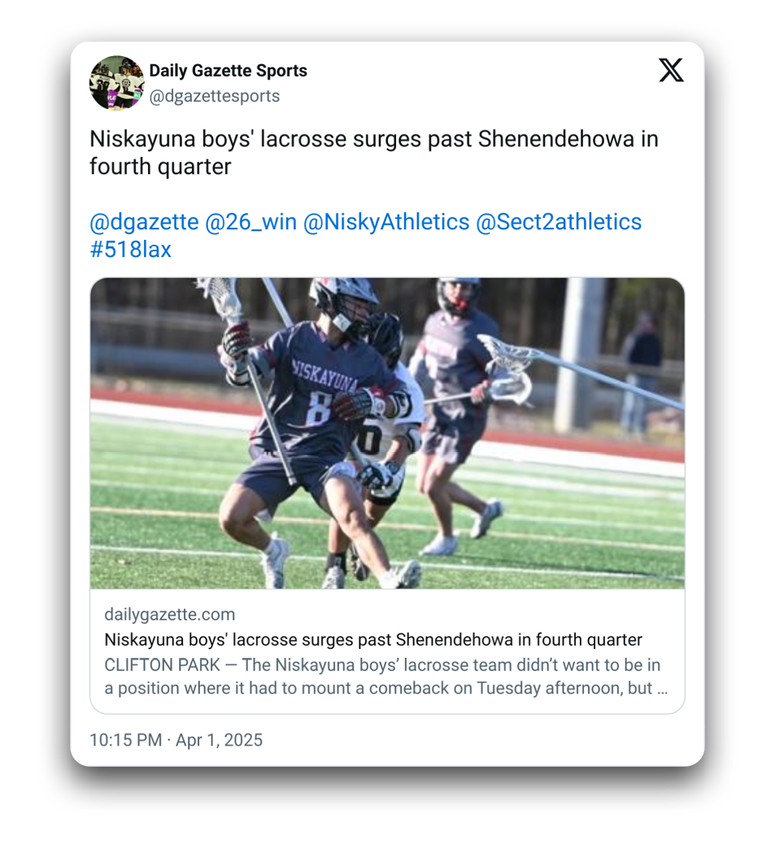Screen dimensions: 775x866
Task: Select the #518lax hashtag
Action: [x=130, y=250]
